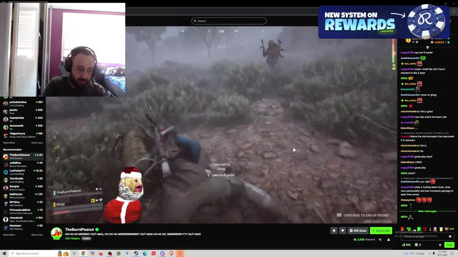Click the 2,439 Viewers count
Screen dimensions: 458x257
[x=364, y=240]
